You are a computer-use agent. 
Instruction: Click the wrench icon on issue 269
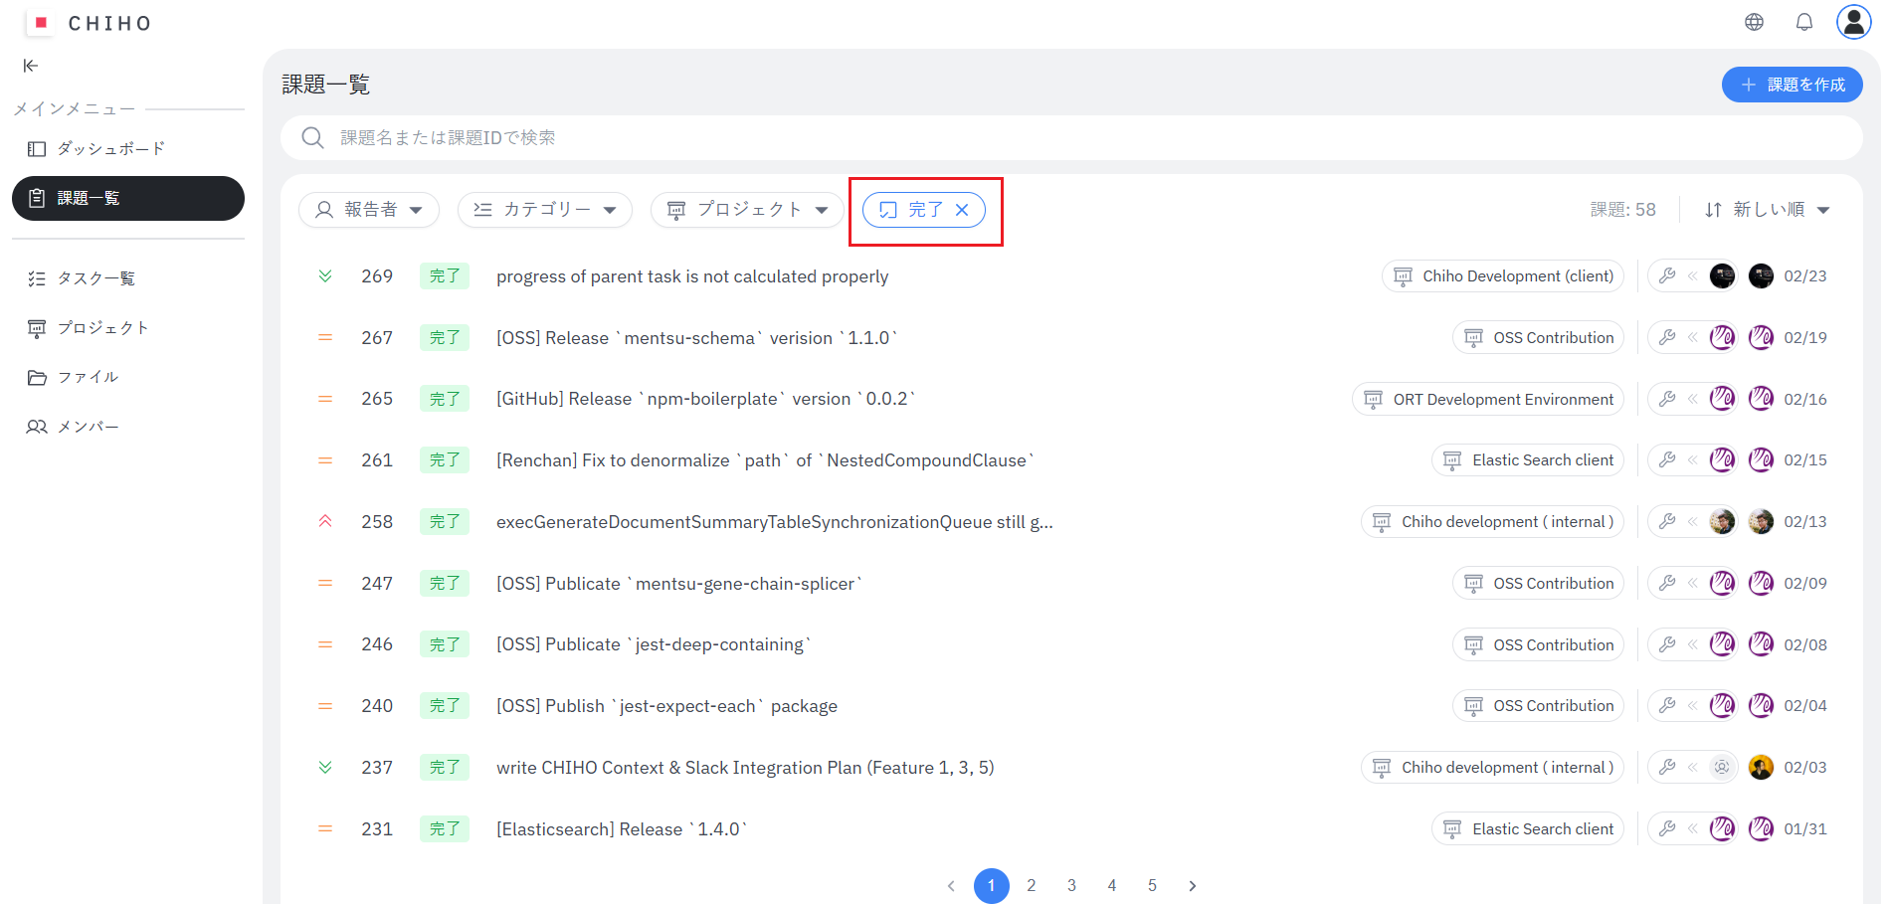click(x=1667, y=275)
